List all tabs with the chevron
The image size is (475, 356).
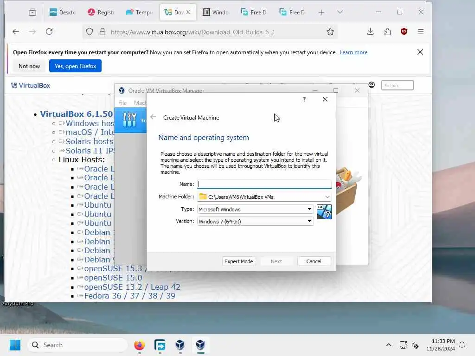340,12
